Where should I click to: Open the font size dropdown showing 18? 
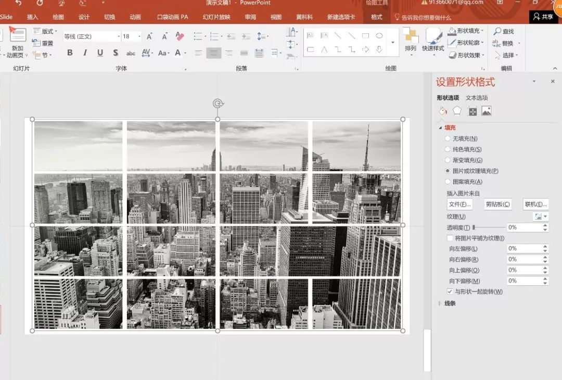[138, 36]
